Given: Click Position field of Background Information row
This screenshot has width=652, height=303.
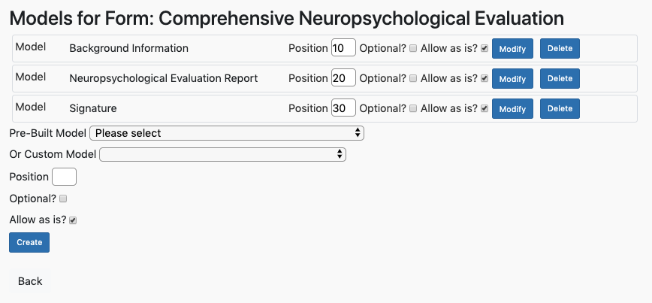Looking at the screenshot, I should coord(343,47).
